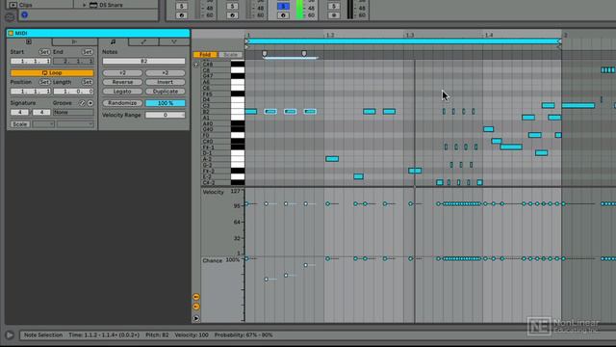The height and width of the screenshot is (347, 616).
Task: Click the Clips browser category icon
Action: [13, 5]
